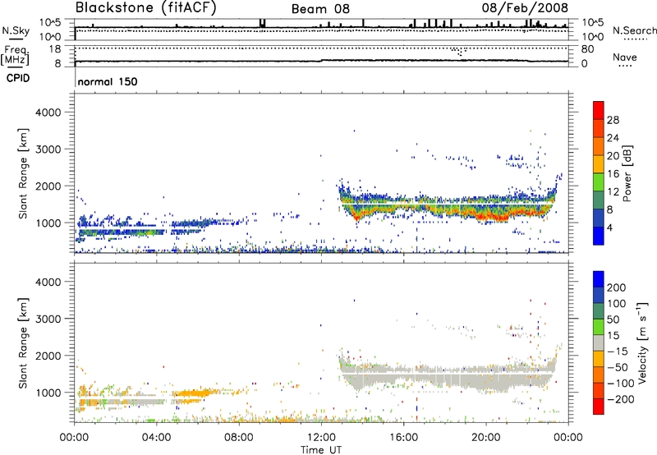Image resolution: width=657 pixels, height=455 pixels.
Task: Click the 'Nave' legend label
Action: (625, 57)
